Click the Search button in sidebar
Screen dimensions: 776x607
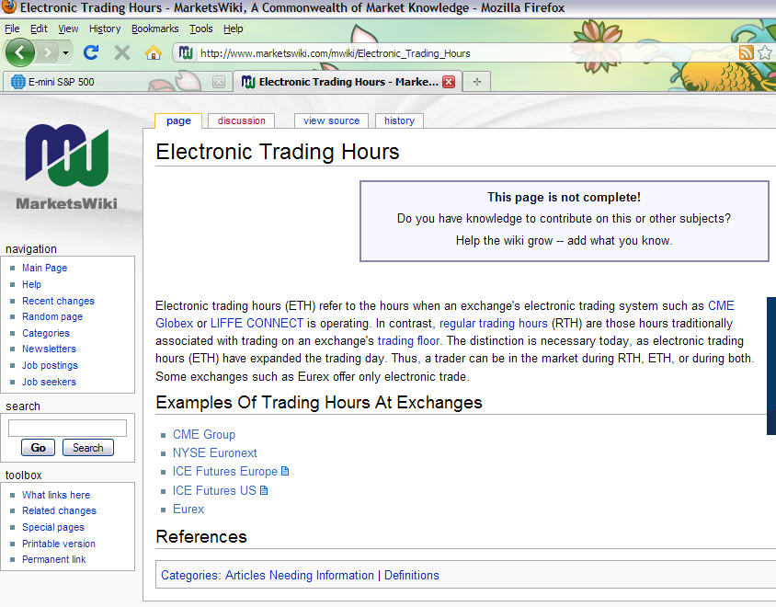point(88,448)
